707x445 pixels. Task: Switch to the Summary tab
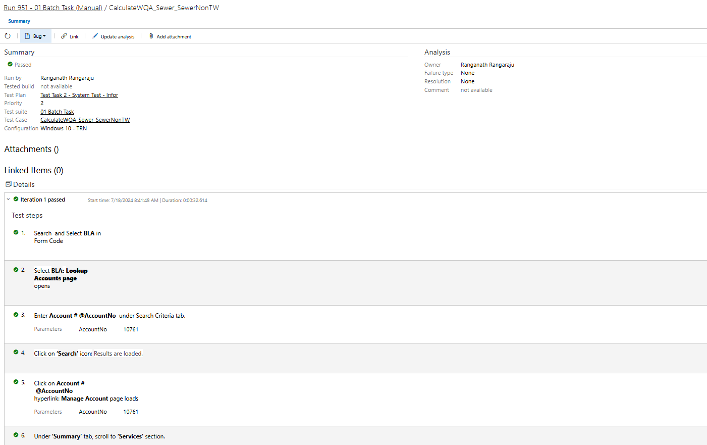(19, 21)
